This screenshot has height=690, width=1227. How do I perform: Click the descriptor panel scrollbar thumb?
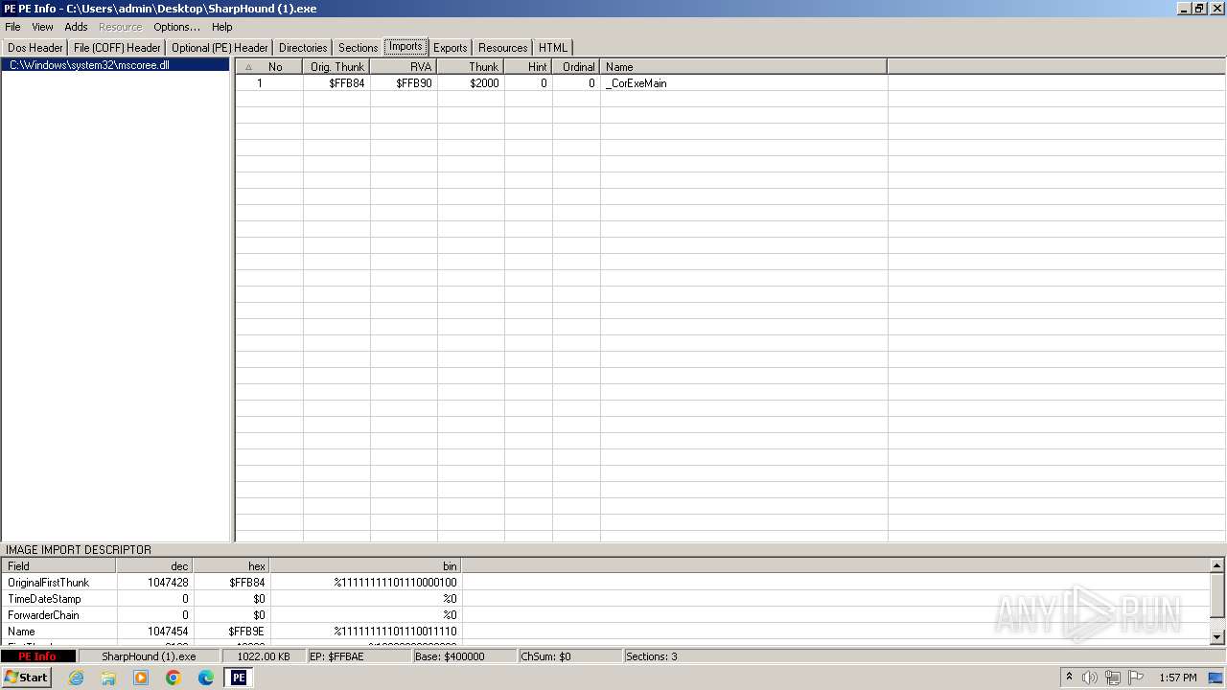(x=1217, y=596)
